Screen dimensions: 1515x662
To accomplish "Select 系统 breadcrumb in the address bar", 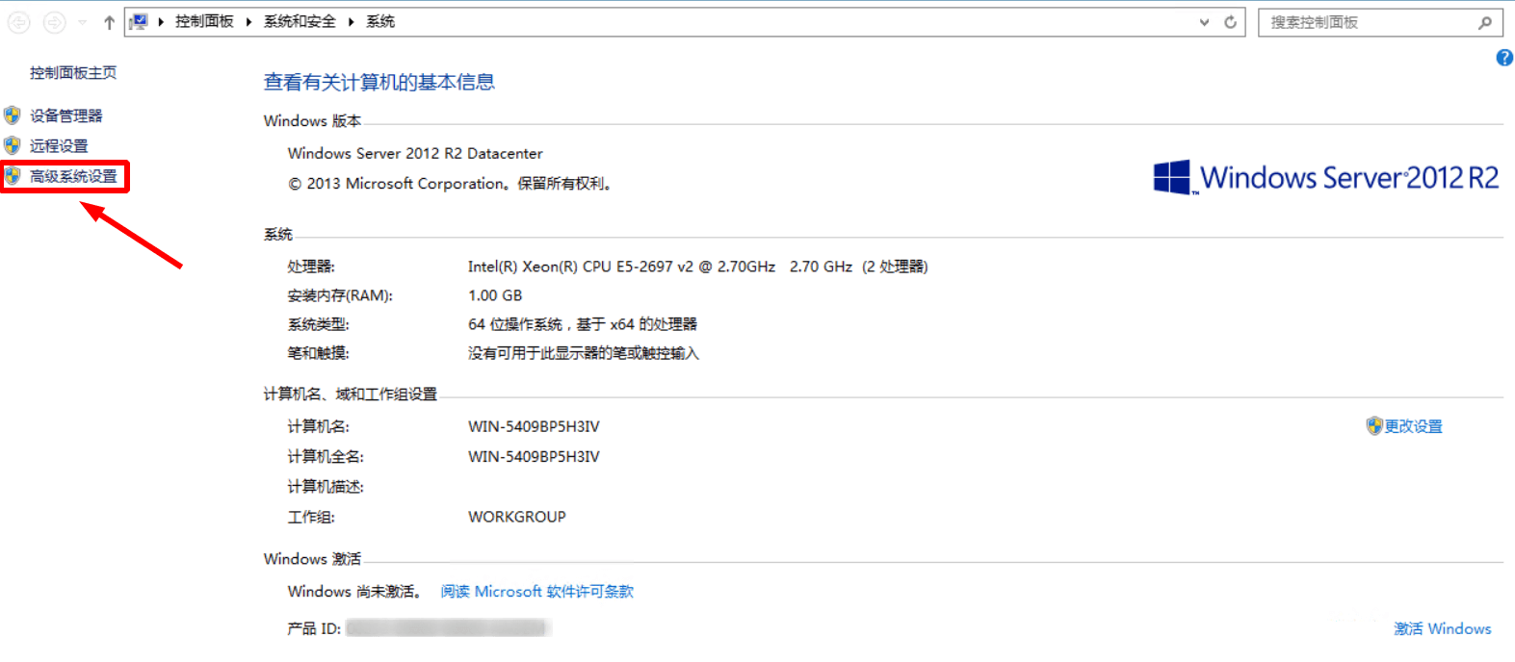I will coord(380,21).
